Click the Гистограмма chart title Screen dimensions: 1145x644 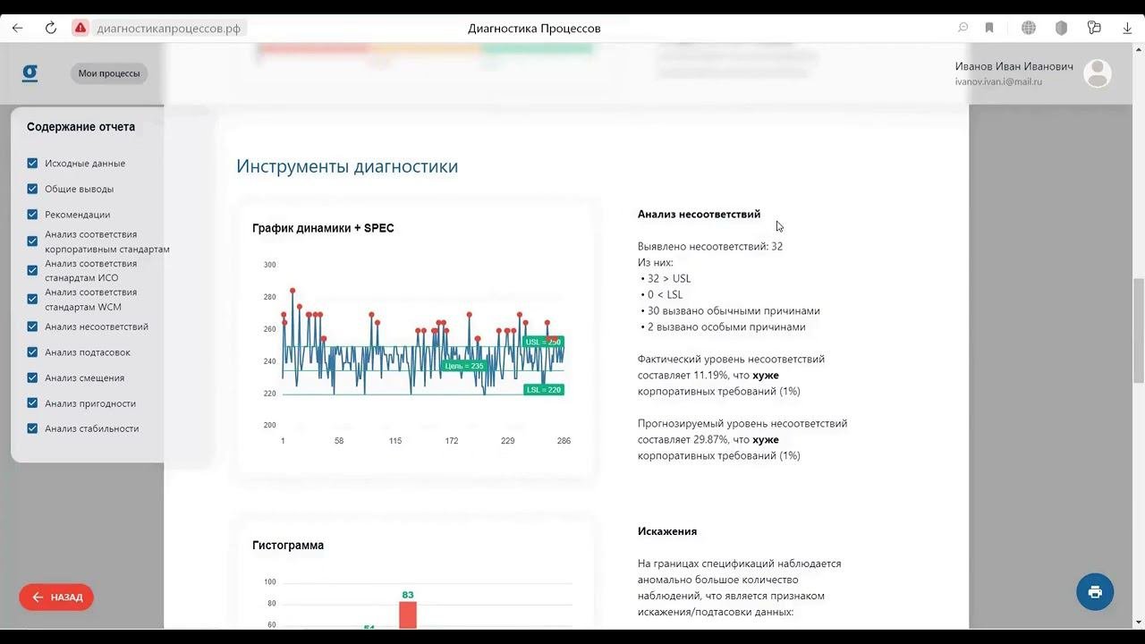click(x=288, y=546)
